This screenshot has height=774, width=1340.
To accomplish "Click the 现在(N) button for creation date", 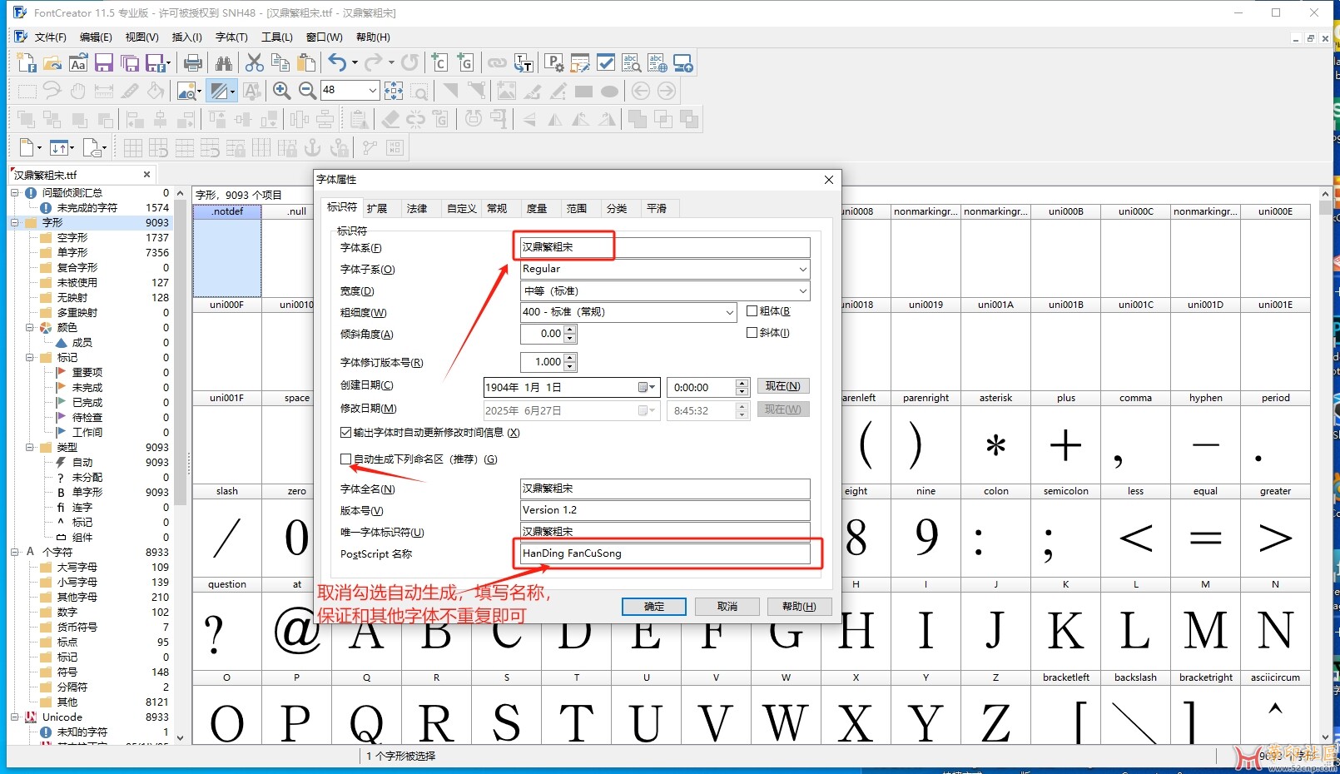I will [x=783, y=386].
